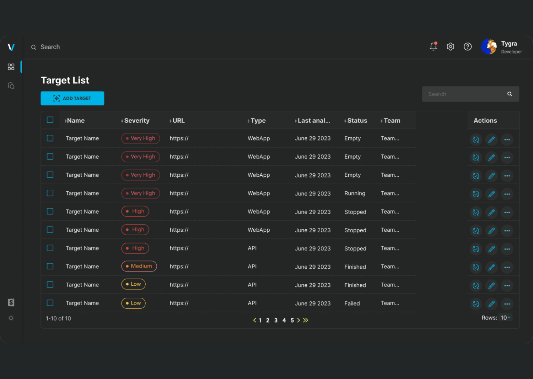
Task: Check the Running status row checkbox
Action: tap(50, 193)
